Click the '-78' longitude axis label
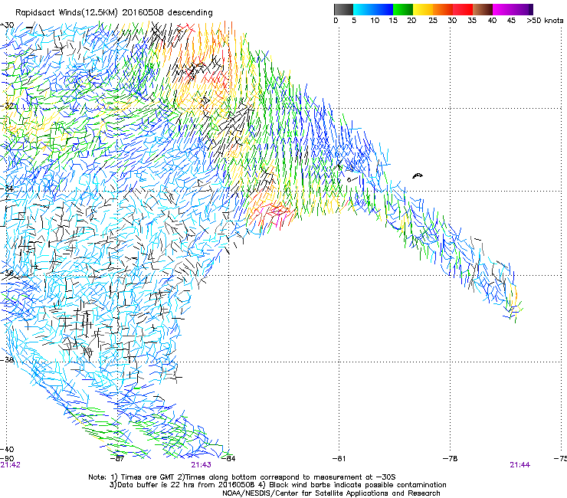Screen dimensions: 567x498 tap(451, 459)
